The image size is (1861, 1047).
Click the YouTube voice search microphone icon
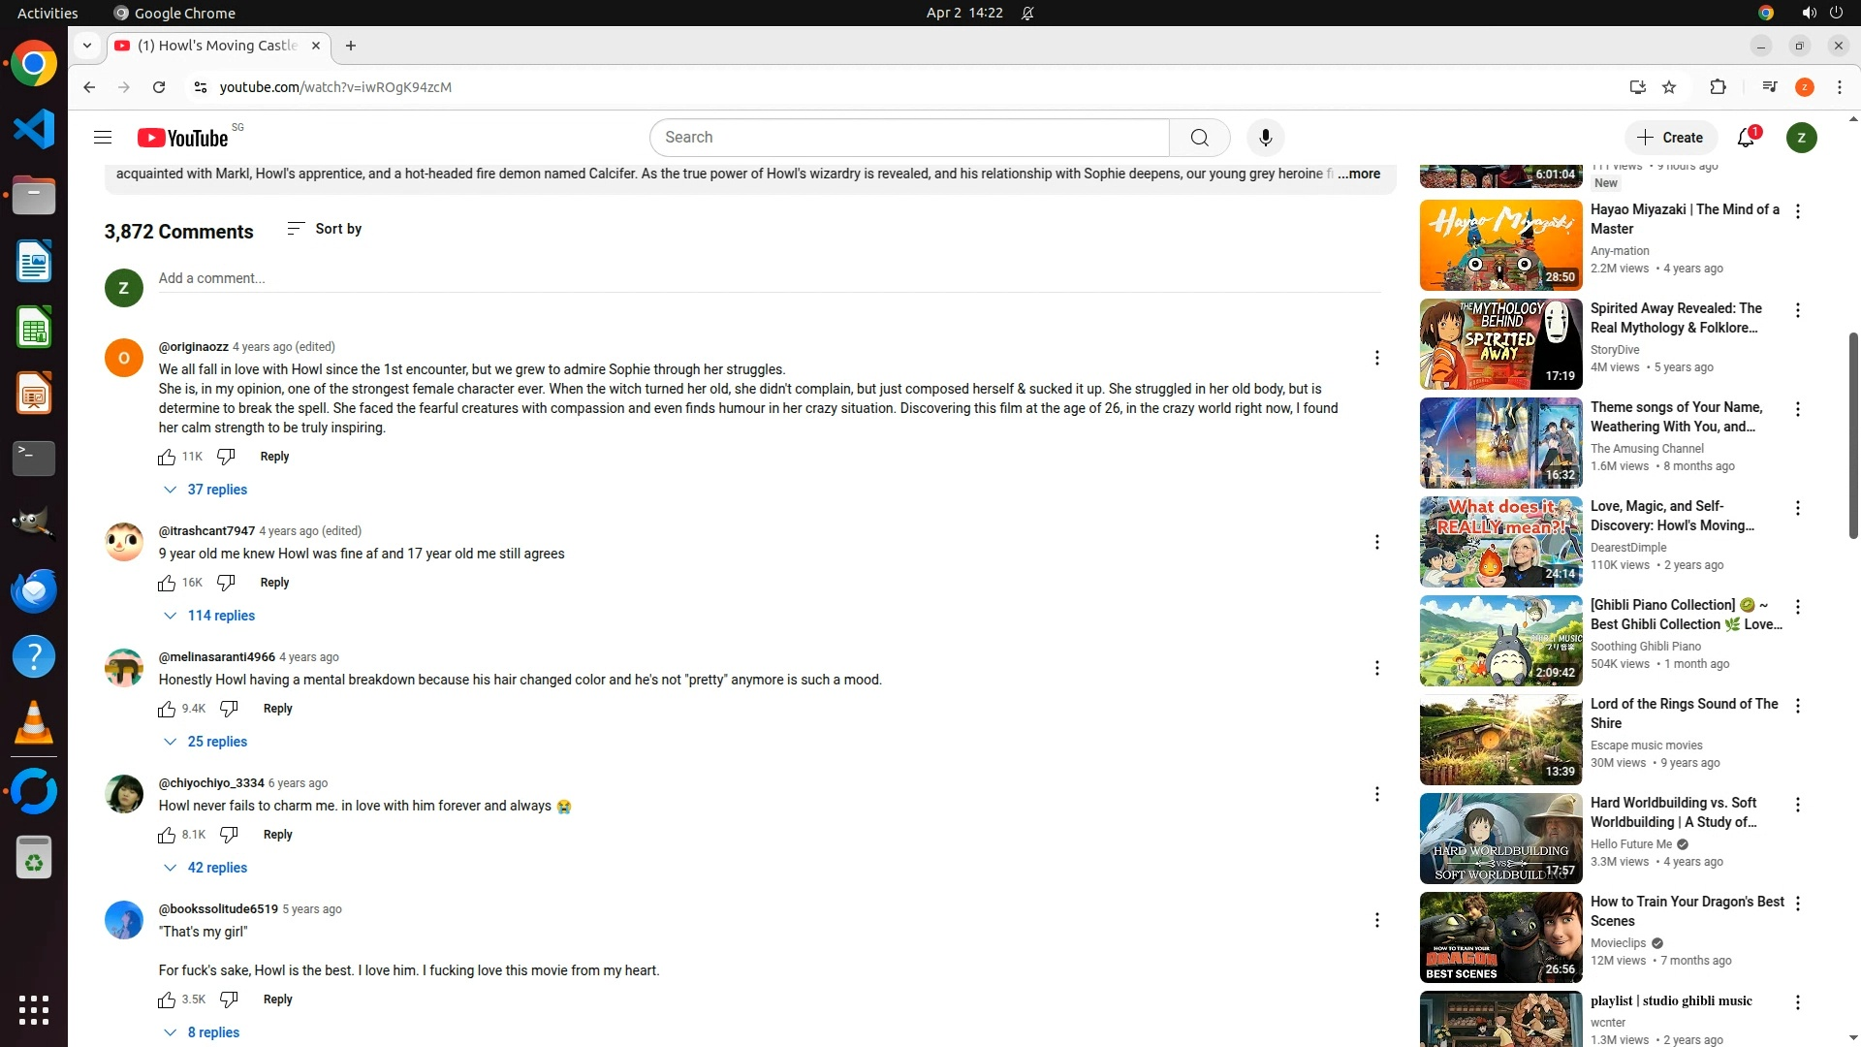1265,138
